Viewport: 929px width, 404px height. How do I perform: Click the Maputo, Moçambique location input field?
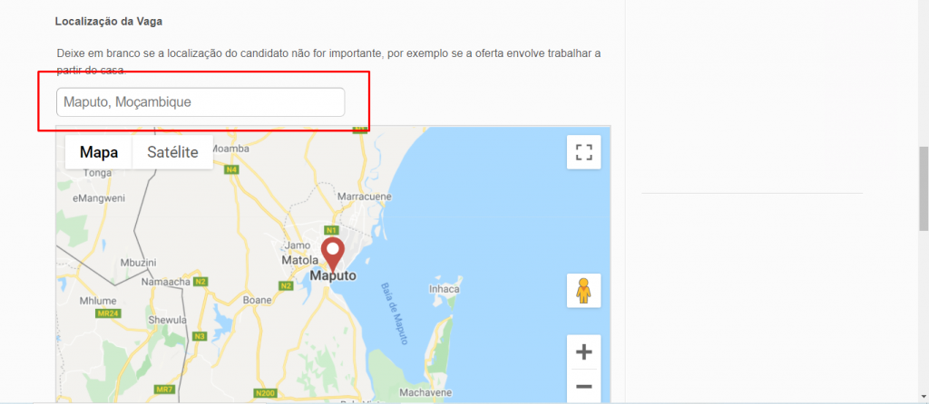[x=200, y=102]
